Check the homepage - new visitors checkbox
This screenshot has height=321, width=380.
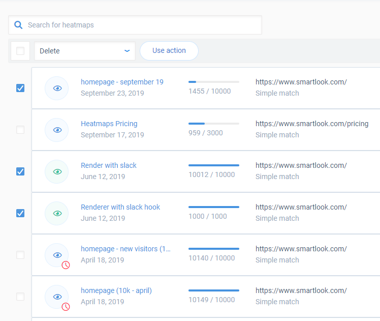[x=20, y=255]
